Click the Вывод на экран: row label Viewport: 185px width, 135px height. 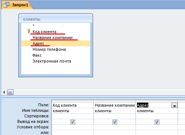click(33, 121)
